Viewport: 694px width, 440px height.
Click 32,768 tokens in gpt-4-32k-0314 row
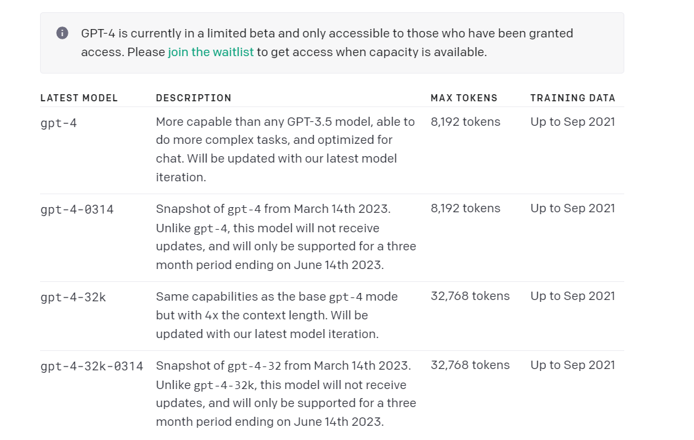click(470, 365)
